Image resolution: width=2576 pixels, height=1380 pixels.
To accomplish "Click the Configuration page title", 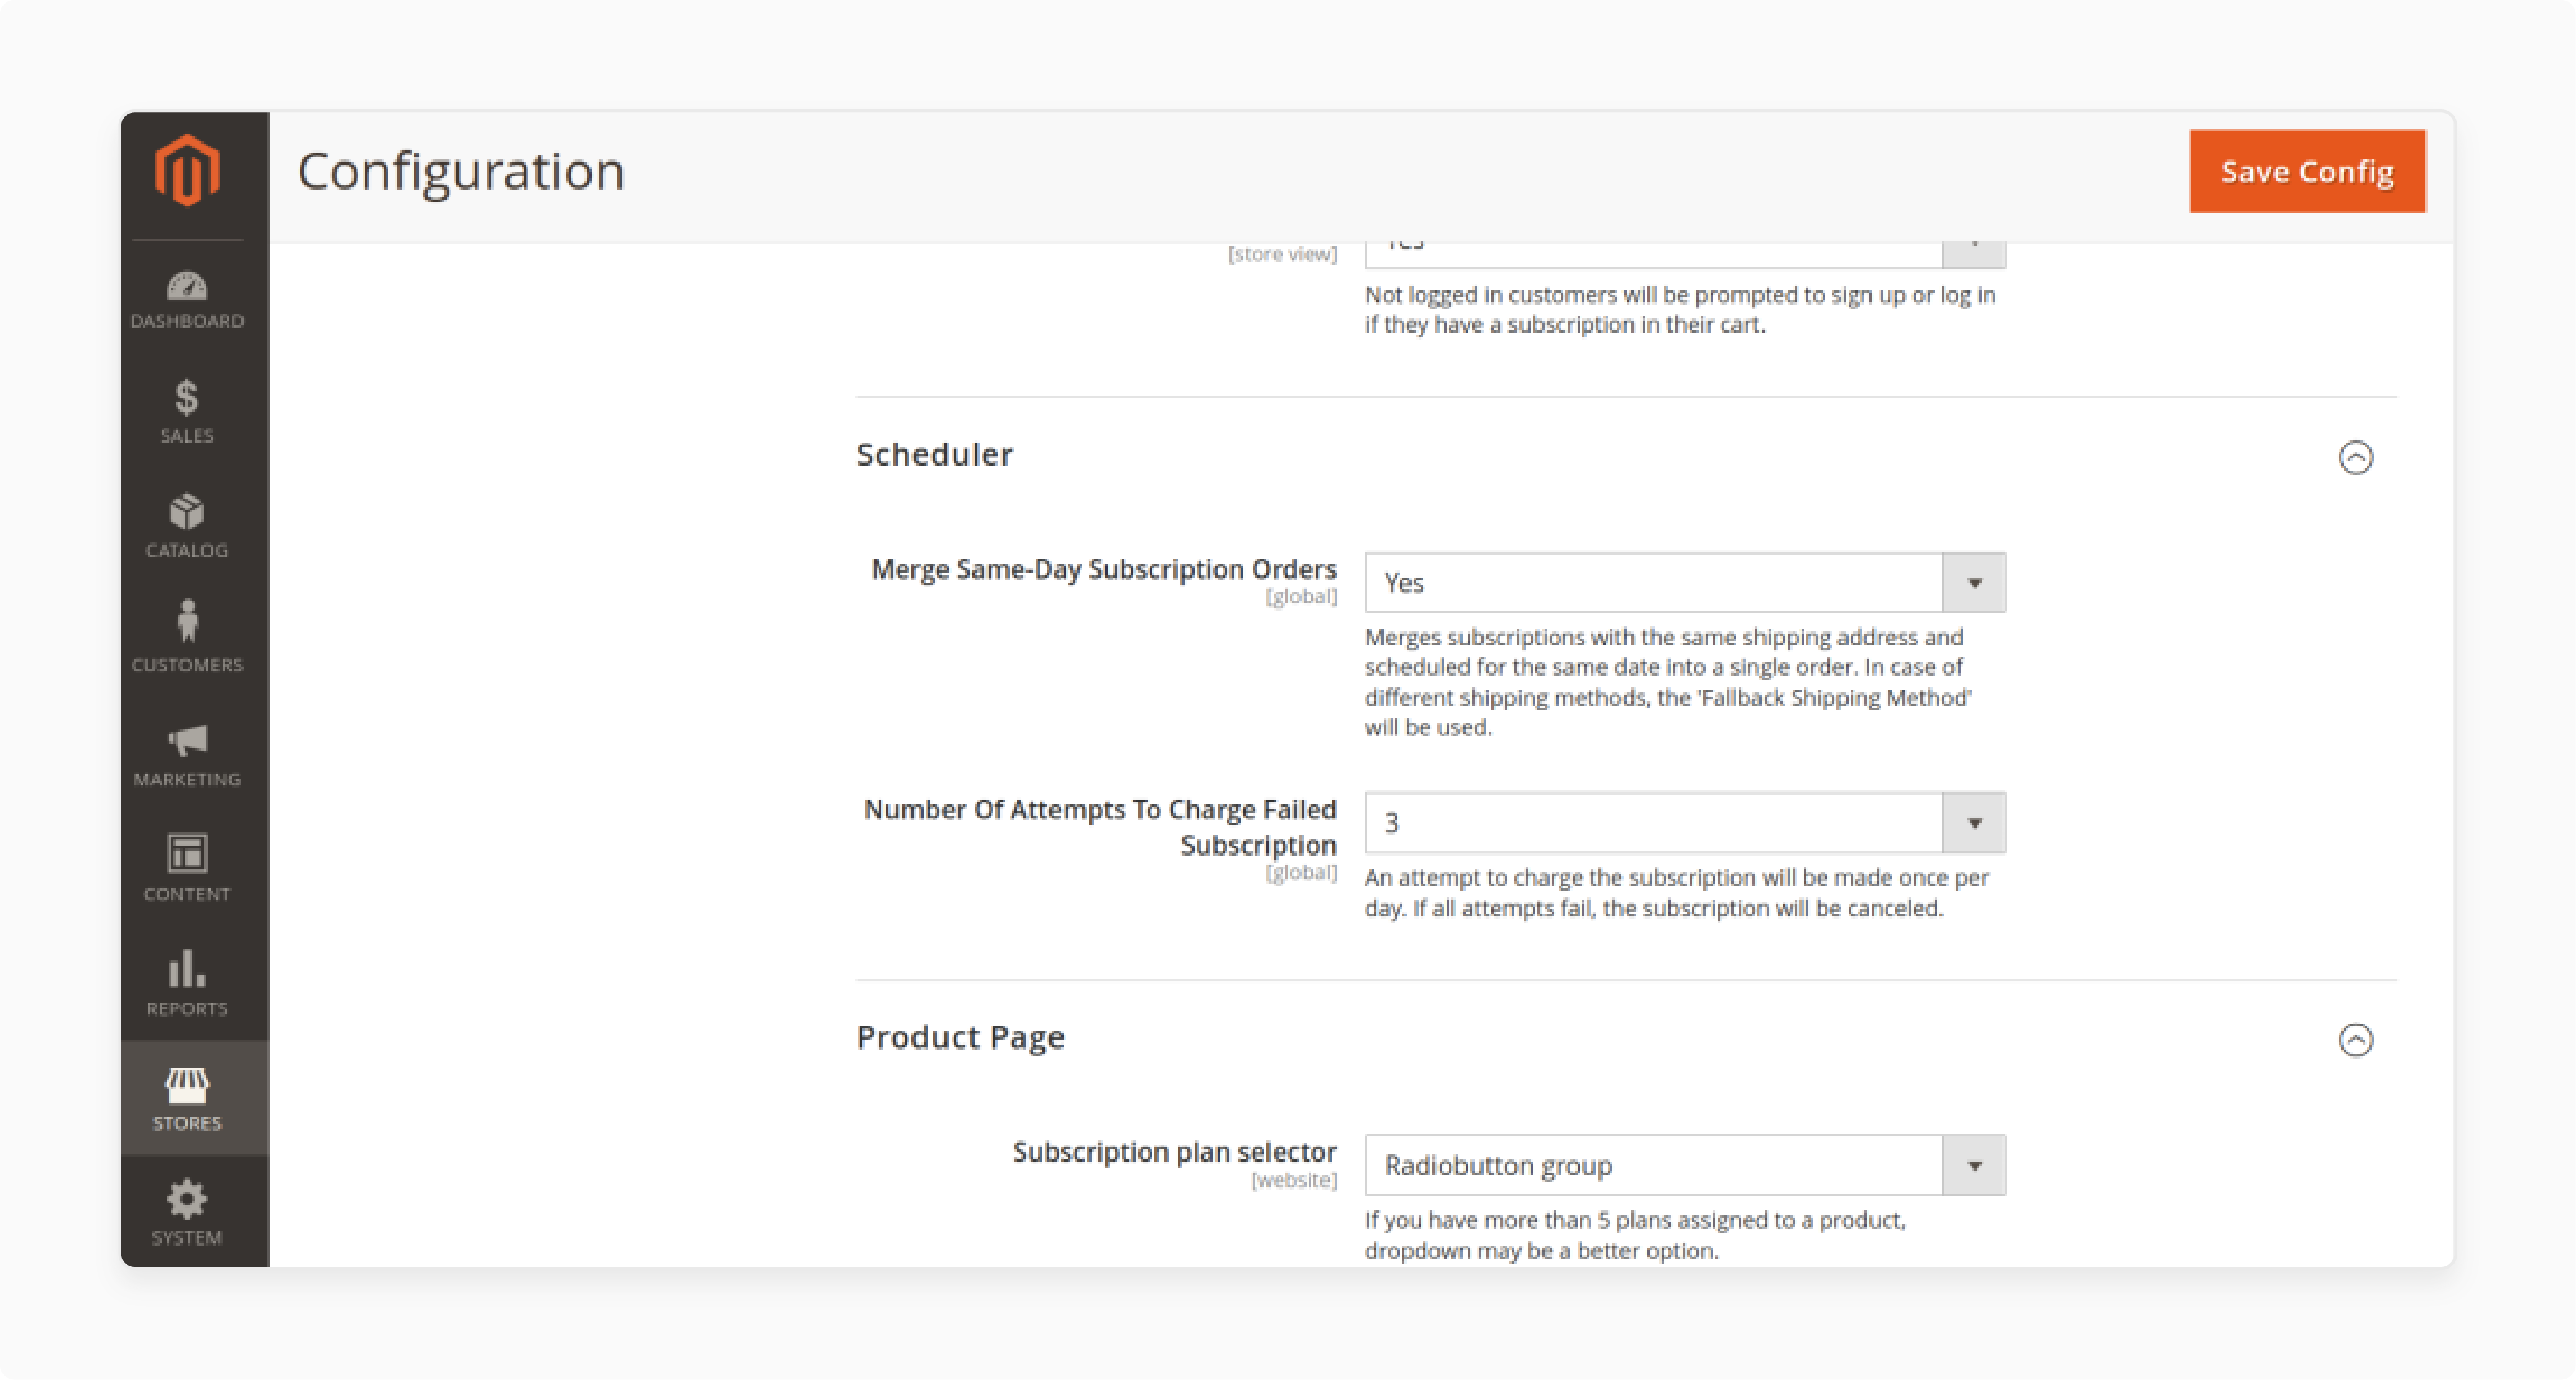I will (460, 172).
